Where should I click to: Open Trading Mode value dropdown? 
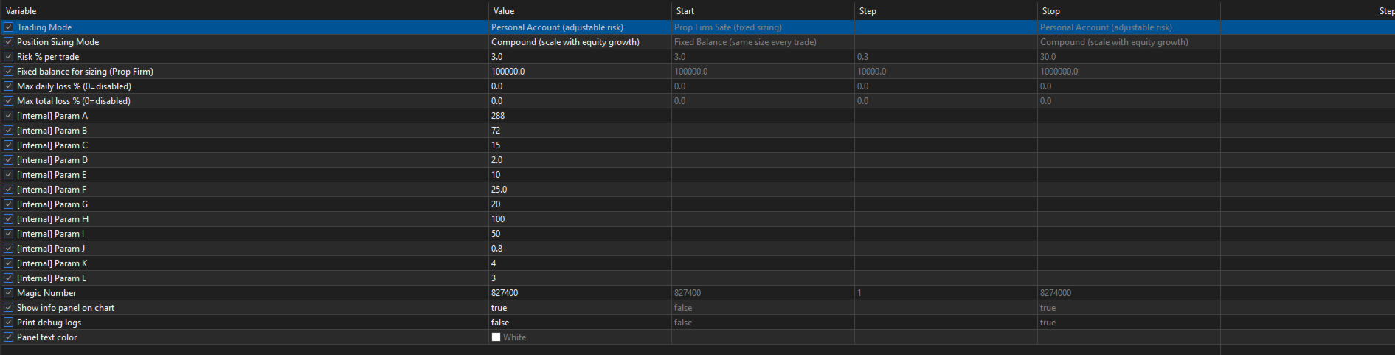pos(579,27)
